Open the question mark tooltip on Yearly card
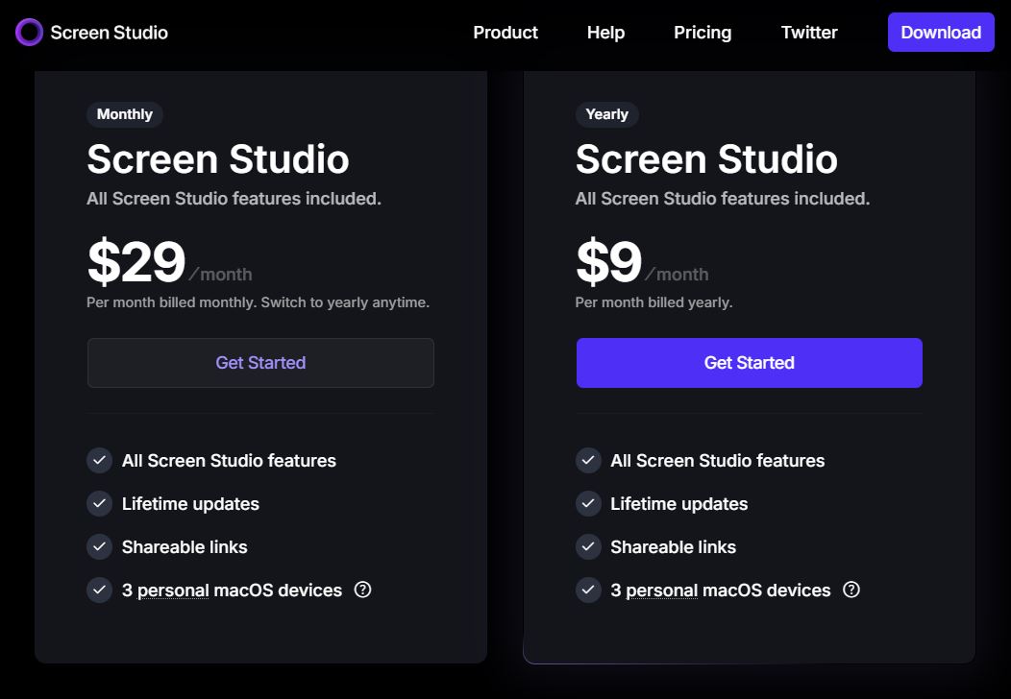 pos(851,590)
